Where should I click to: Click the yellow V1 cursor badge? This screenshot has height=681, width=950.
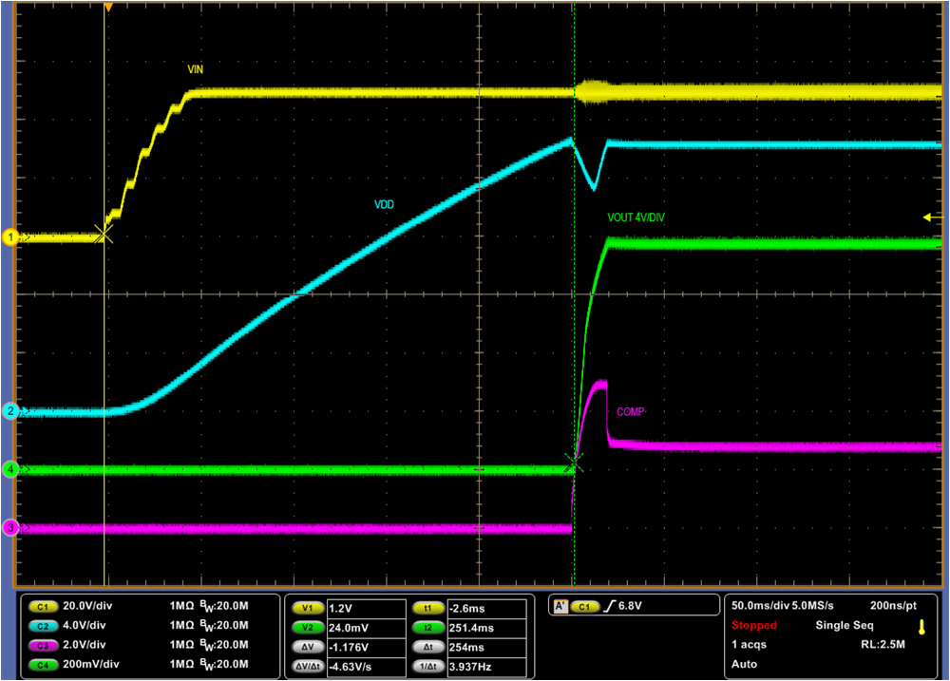point(309,606)
